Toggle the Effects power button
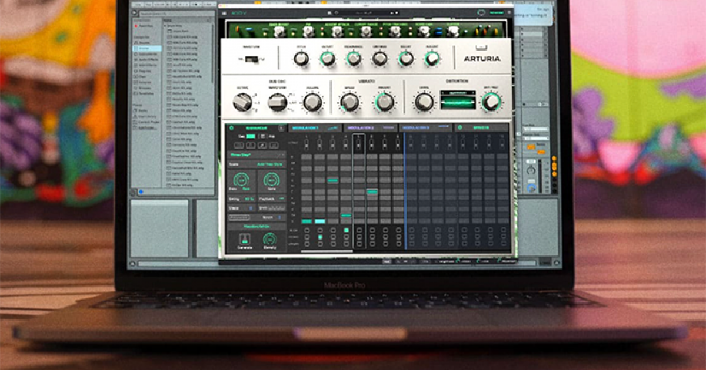 (x=460, y=127)
